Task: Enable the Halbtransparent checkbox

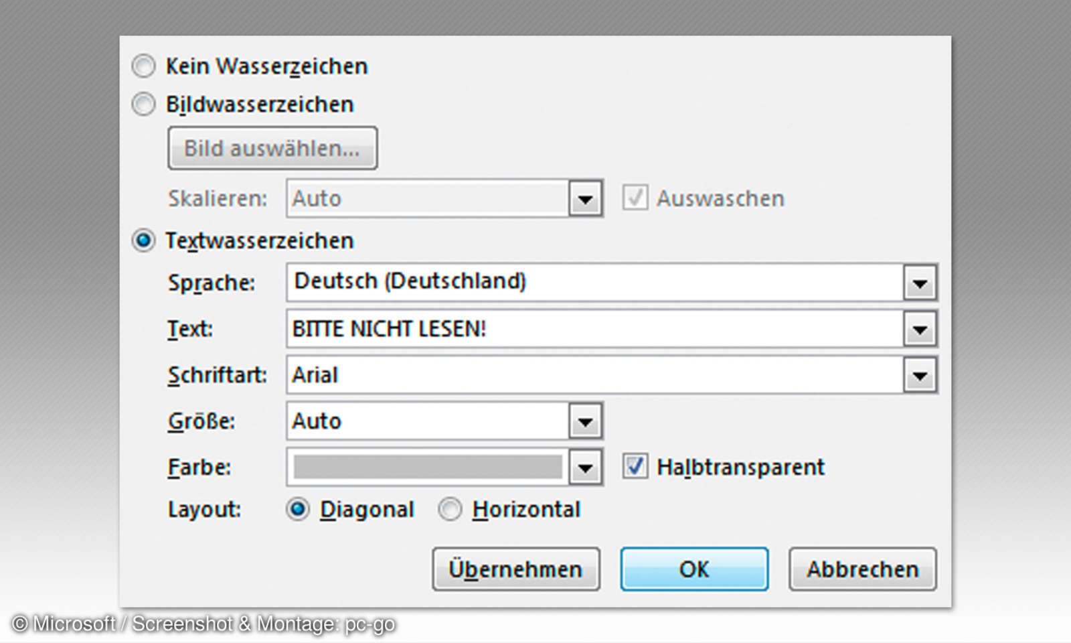Action: click(635, 466)
